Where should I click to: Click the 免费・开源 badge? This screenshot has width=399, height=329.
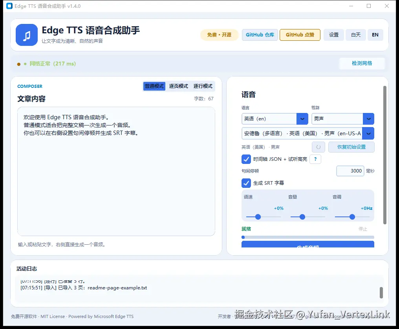[219, 35]
